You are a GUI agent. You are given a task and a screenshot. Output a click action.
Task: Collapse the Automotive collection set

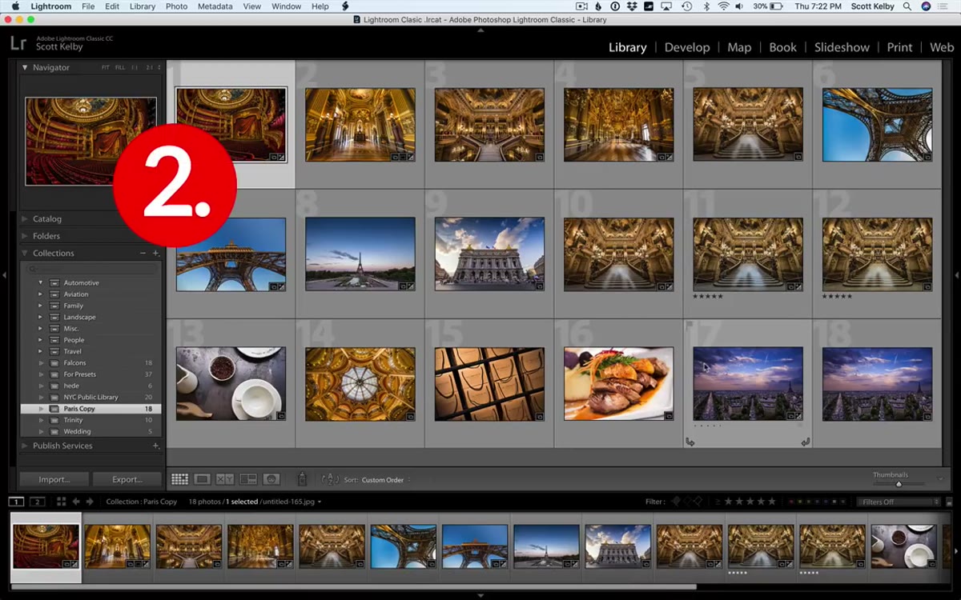coord(40,282)
